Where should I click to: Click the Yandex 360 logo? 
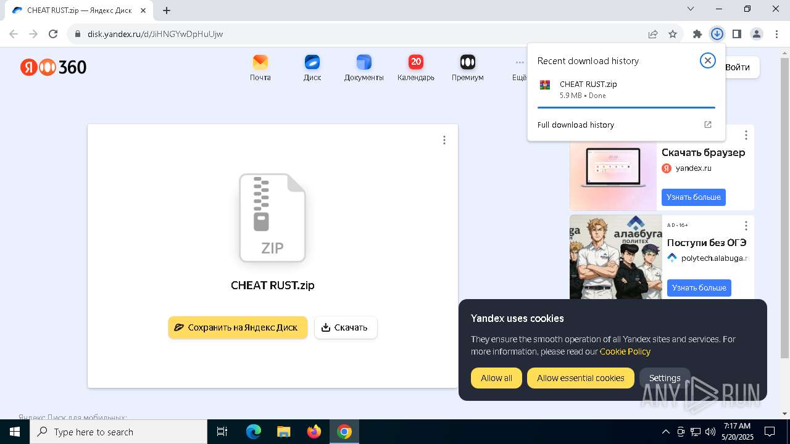click(53, 67)
